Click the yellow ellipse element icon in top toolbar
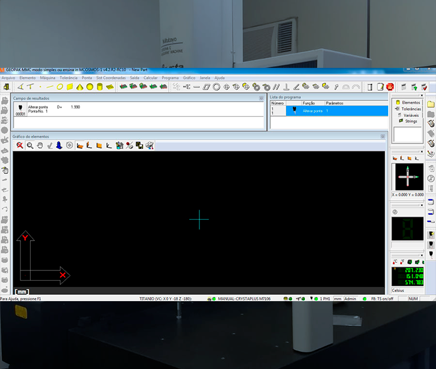This screenshot has height=369, width=436. click(59, 87)
